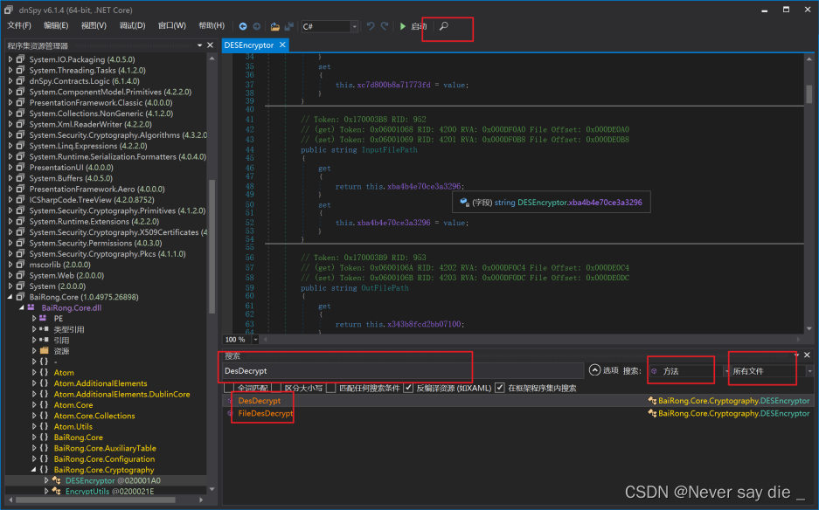Click the BaiRong.Core.dll module icon
The height and width of the screenshot is (510, 819).
click(31, 307)
